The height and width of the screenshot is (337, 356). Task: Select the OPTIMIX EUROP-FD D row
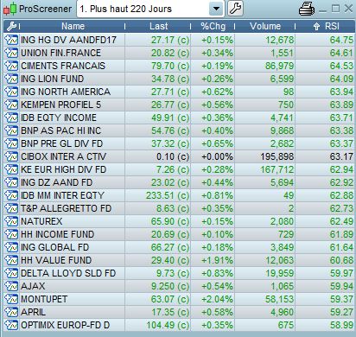(179, 325)
